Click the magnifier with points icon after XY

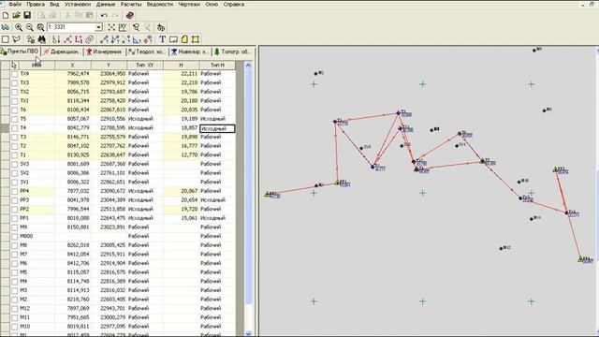(x=136, y=27)
